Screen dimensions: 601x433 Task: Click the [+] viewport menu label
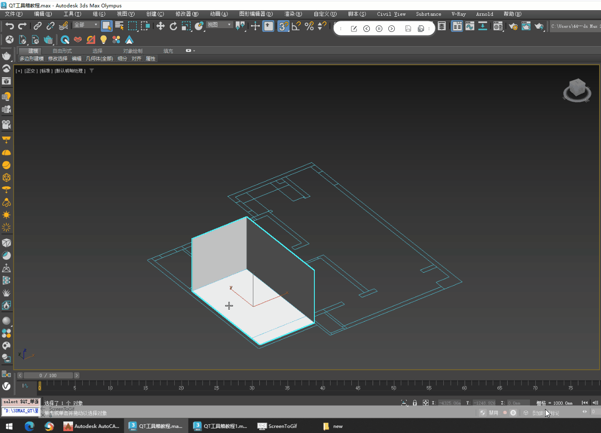(19, 71)
